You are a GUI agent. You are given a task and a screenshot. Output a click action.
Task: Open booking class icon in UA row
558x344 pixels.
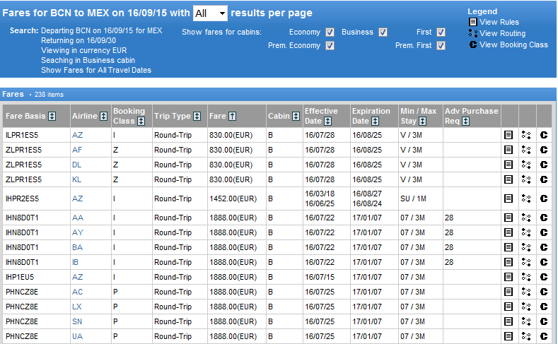click(544, 336)
